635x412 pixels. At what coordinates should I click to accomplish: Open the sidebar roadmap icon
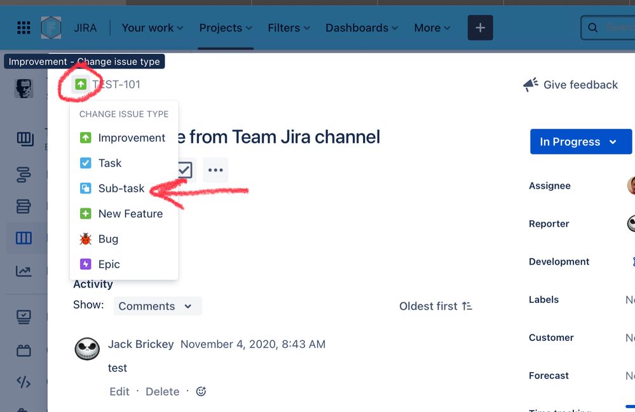24,175
